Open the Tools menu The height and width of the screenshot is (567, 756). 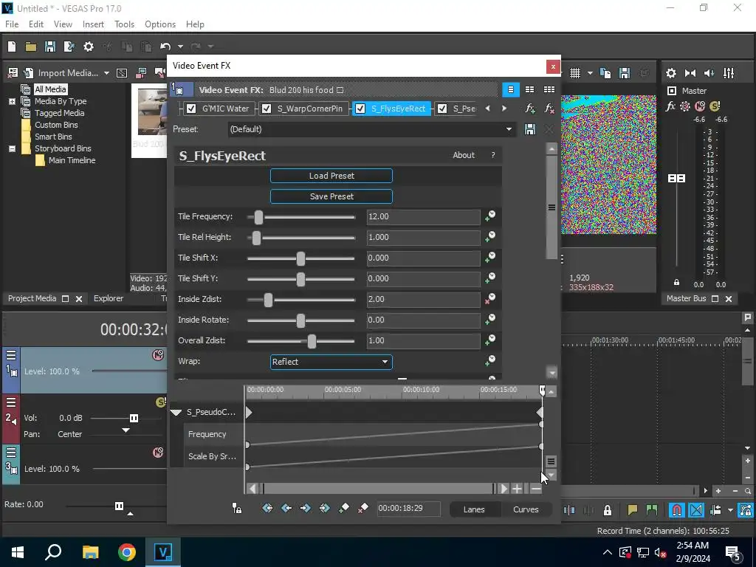point(124,24)
